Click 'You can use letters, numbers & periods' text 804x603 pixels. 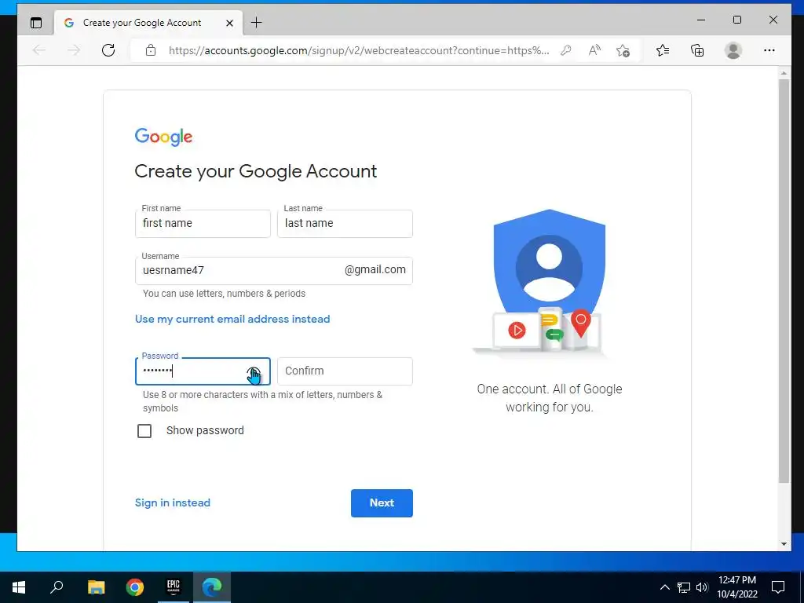[224, 294]
